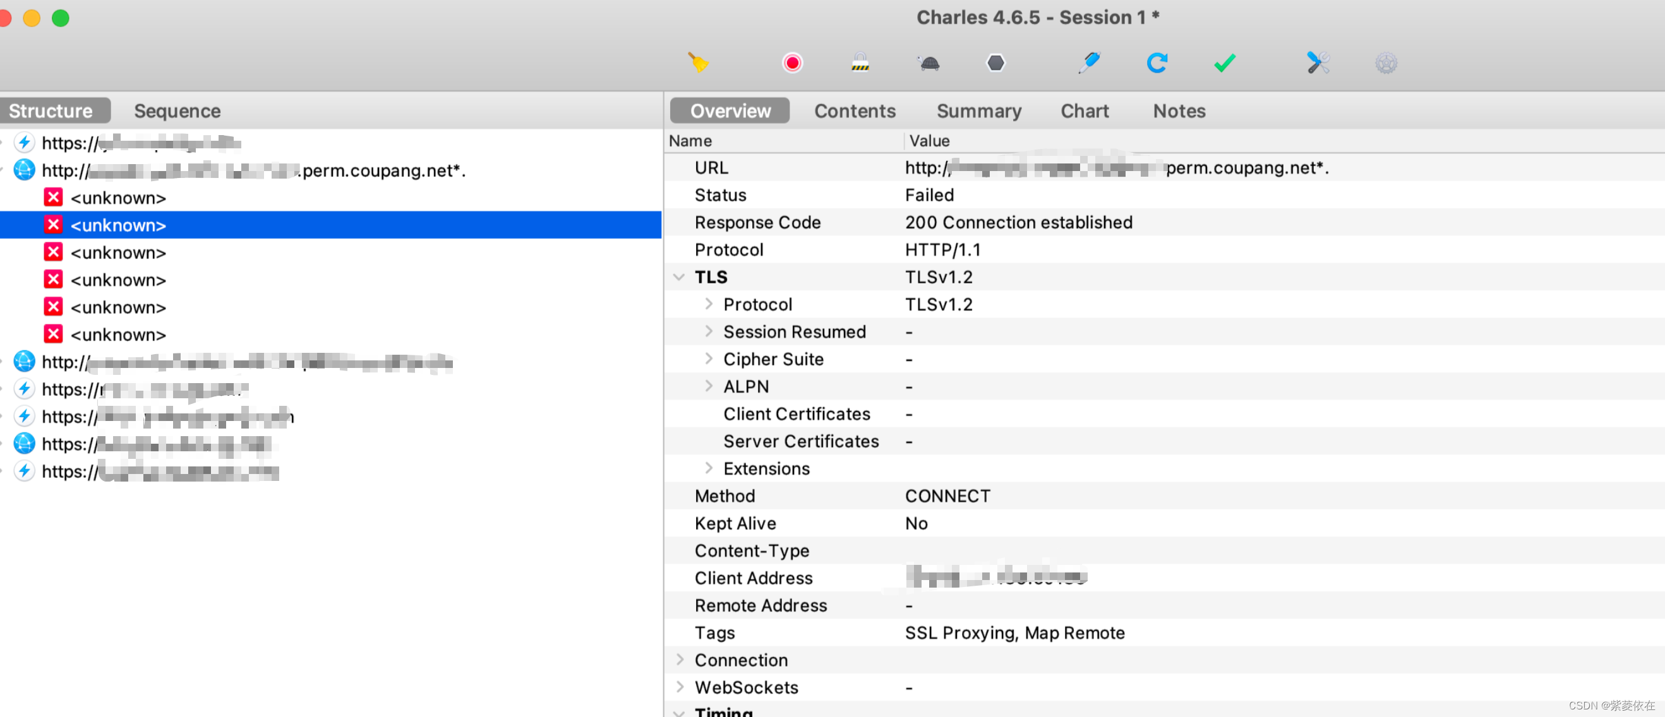Select the first unknown failed request
Viewport: 1665px width, 717px height.
coord(117,198)
